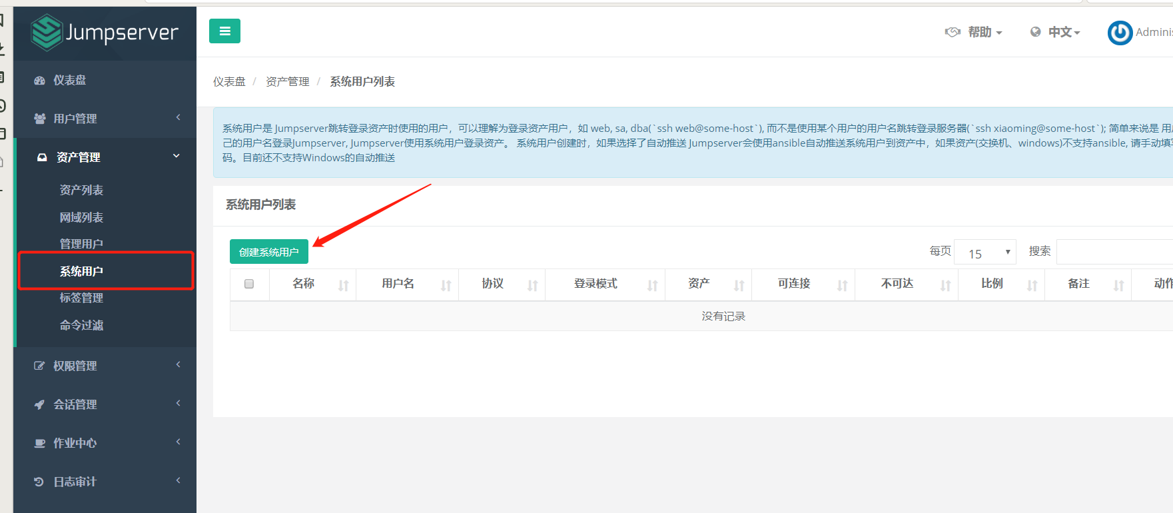Open 标签管理 submenu item
This screenshot has height=513, width=1173.
click(81, 298)
